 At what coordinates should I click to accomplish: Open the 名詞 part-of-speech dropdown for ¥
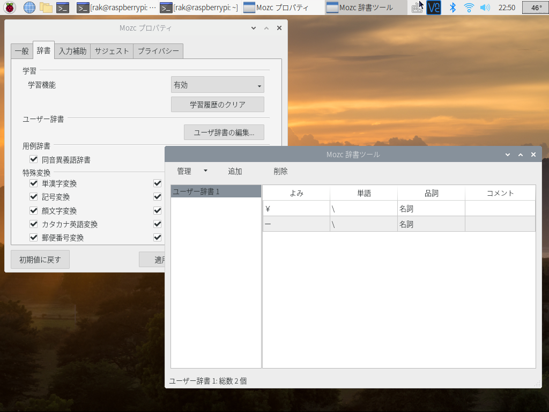(x=431, y=208)
